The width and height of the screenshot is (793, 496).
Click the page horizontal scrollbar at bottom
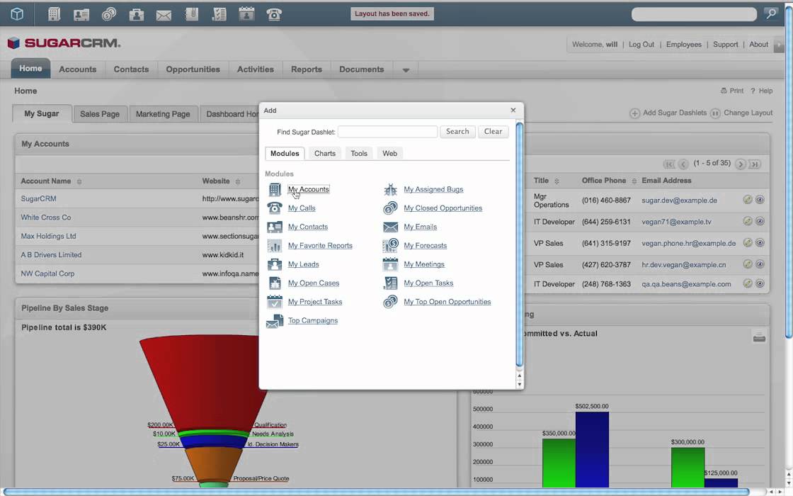coord(377,492)
